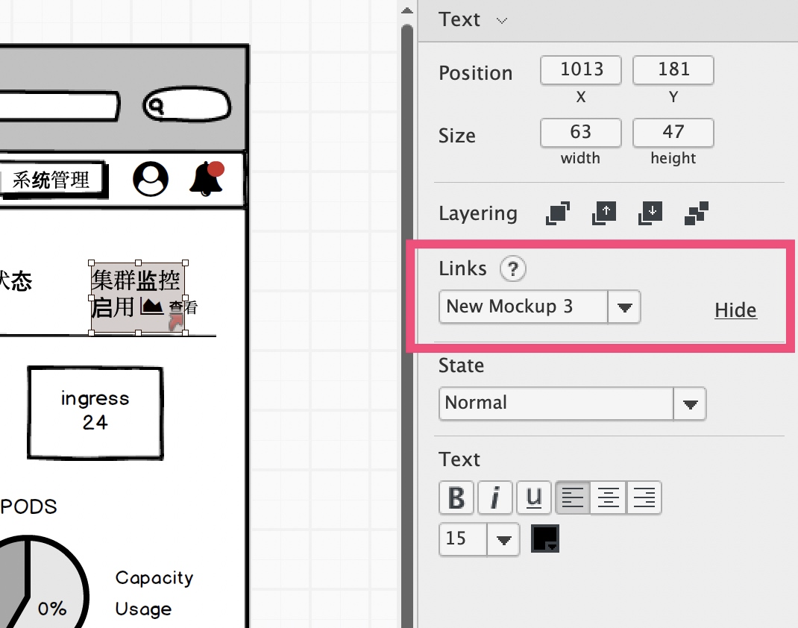This screenshot has width=798, height=628.
Task: Click the New Mockup 3 link field
Action: click(524, 307)
